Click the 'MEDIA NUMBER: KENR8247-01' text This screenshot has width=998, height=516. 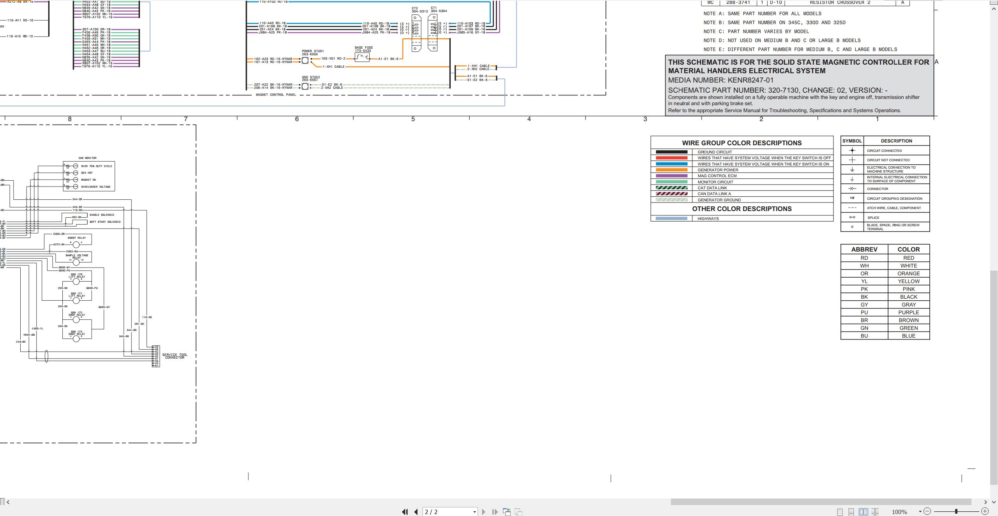click(721, 80)
